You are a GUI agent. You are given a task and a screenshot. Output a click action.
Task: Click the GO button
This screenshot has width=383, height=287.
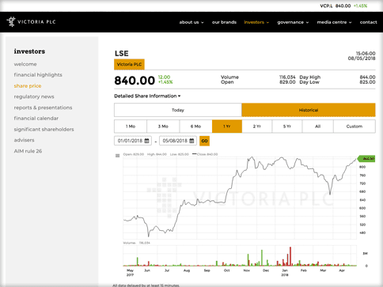click(x=204, y=141)
